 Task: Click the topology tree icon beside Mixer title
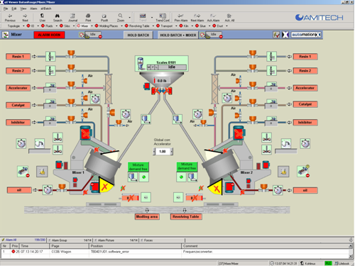click(x=5, y=35)
